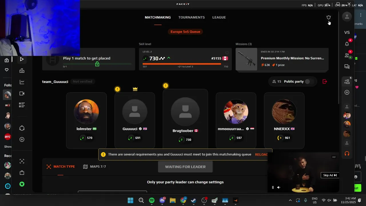Open Windows Start menu

point(130,200)
